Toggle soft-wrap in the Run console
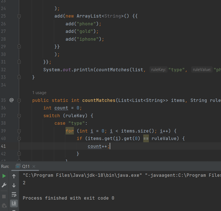Image resolution: width=221 pixels, height=211 pixels. coord(14,195)
